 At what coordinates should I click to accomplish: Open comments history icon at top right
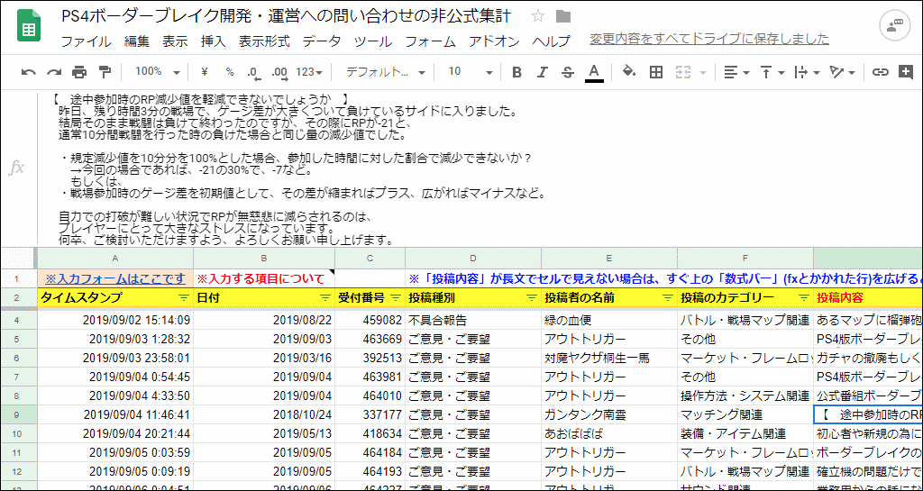pos(895,26)
